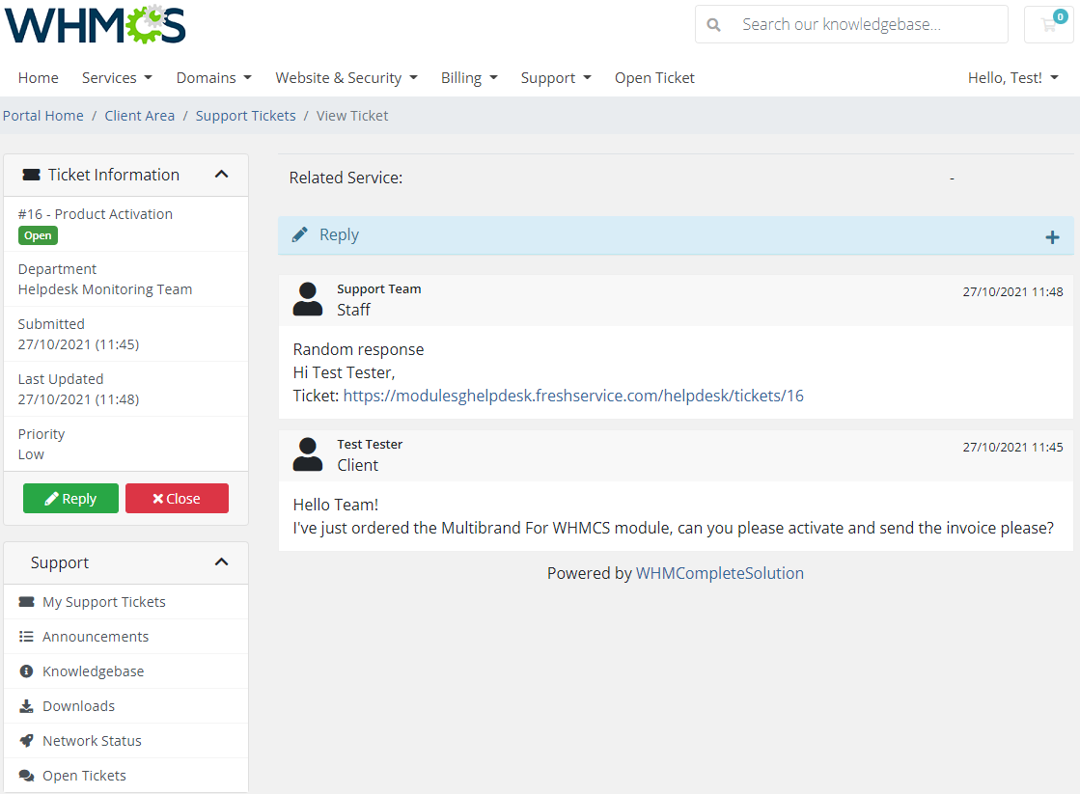Click 'Related Service:' label
This screenshot has height=794, width=1080.
point(346,178)
